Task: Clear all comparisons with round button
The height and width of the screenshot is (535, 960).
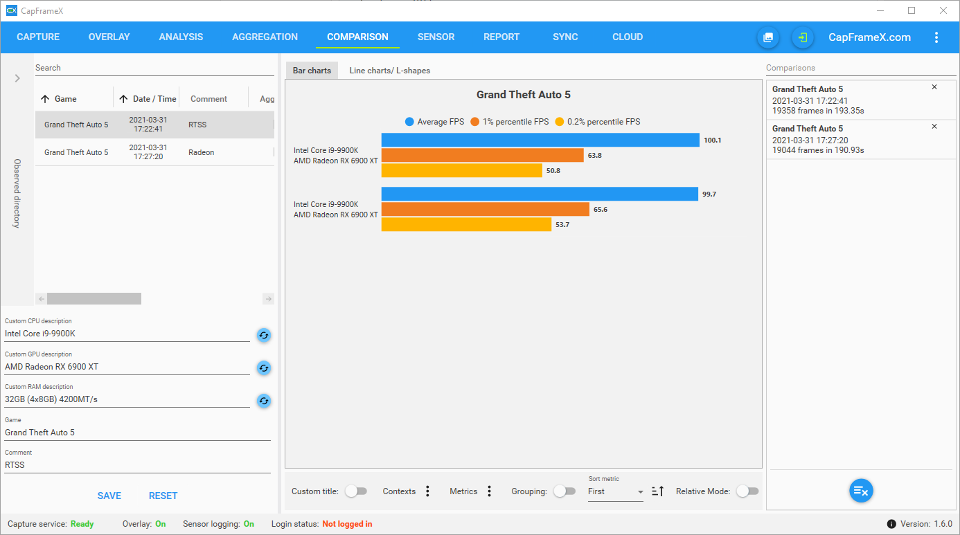Action: point(861,491)
